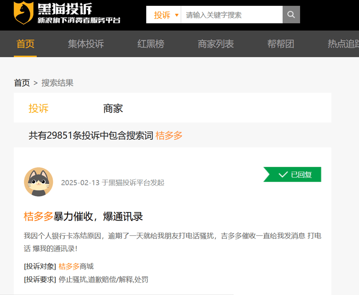The height and width of the screenshot is (295, 359).
Task: Click the 新浪旗下消费者服务平台 slogan
Action: click(79, 20)
